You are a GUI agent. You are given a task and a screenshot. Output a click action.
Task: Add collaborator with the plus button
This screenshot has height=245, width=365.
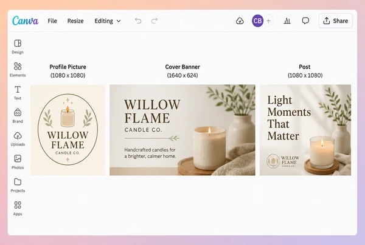[x=268, y=21]
